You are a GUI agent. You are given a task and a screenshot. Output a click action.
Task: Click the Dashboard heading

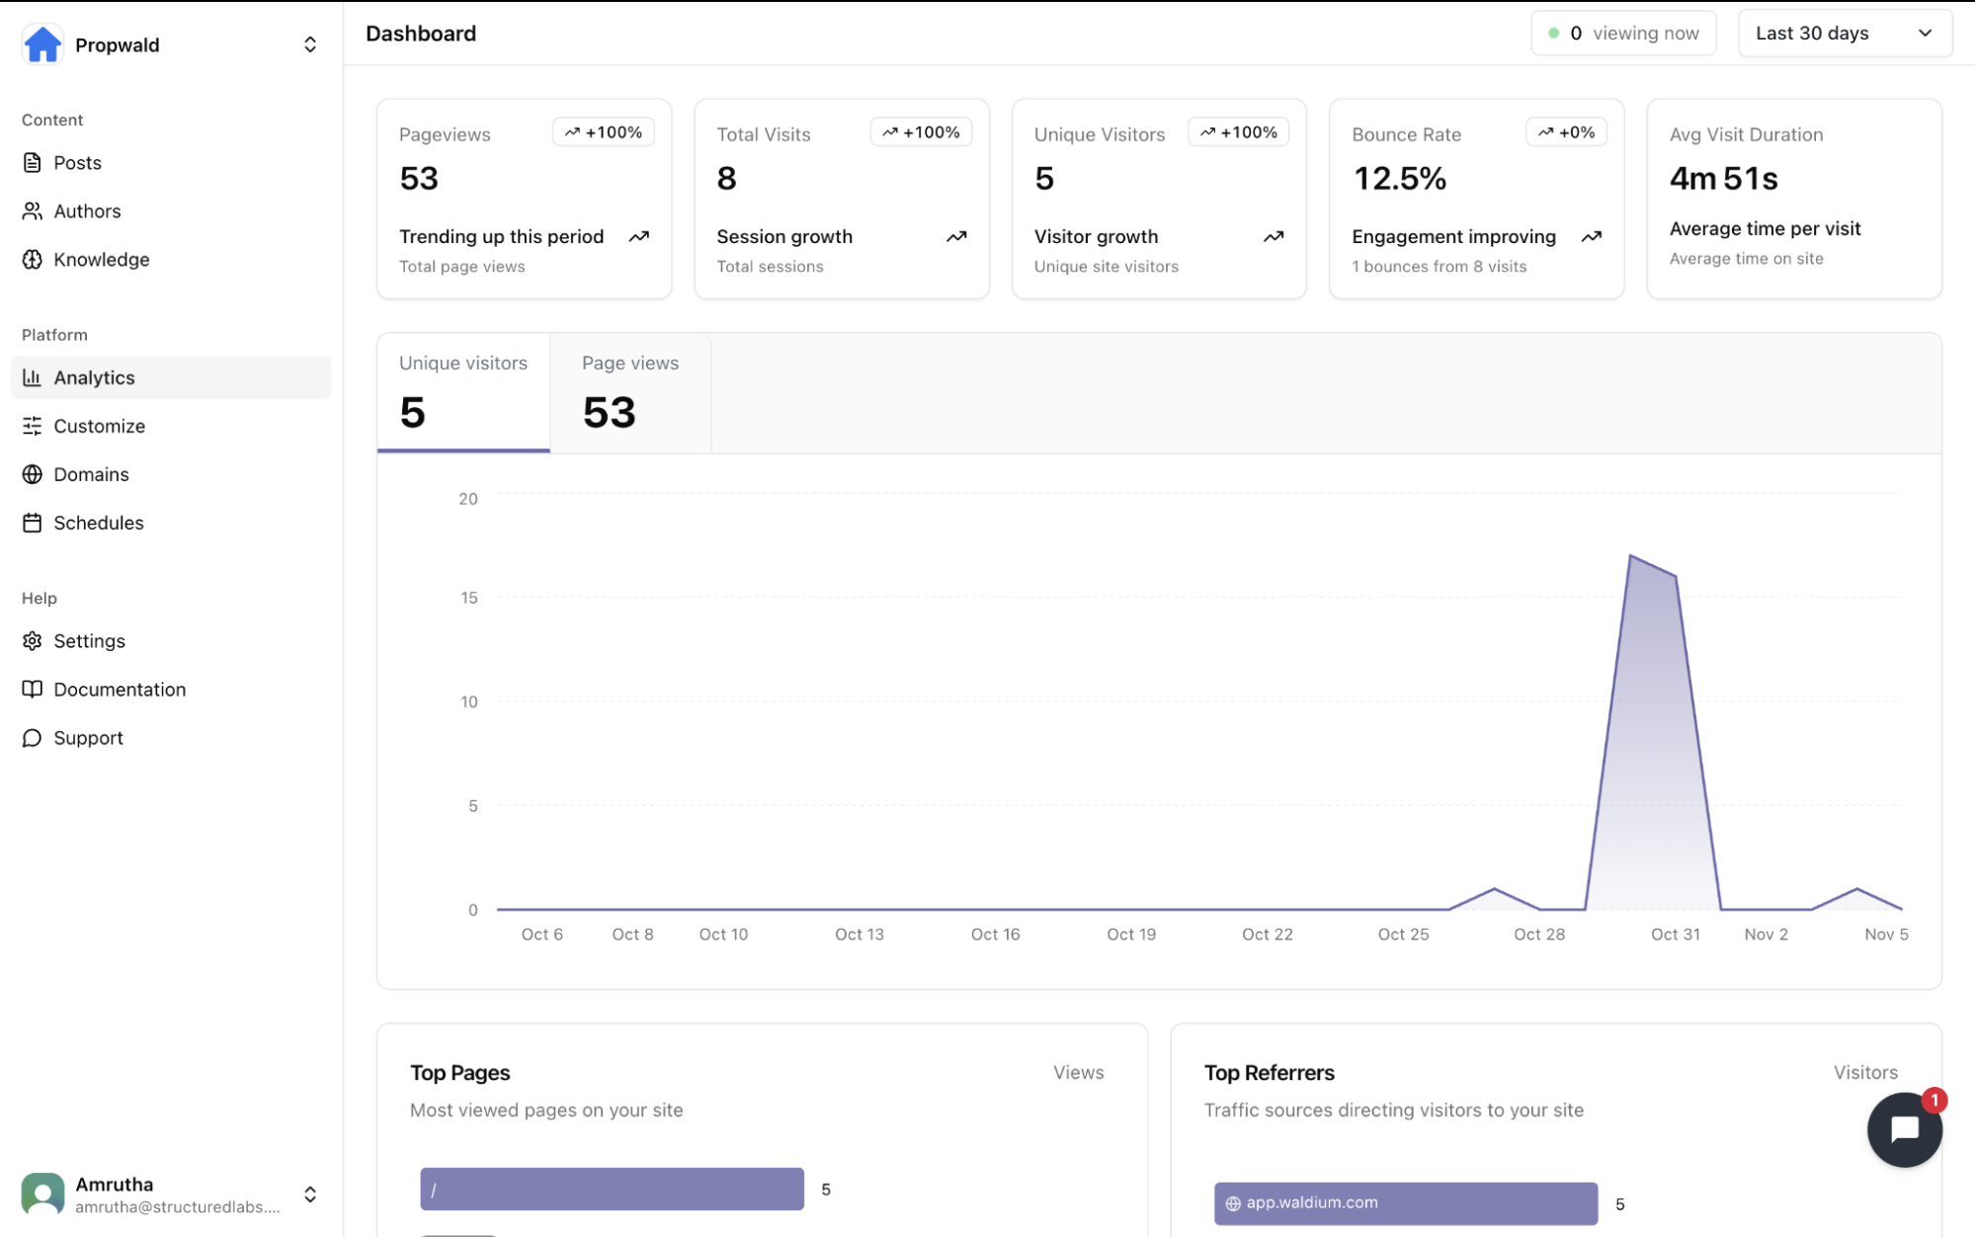421,33
